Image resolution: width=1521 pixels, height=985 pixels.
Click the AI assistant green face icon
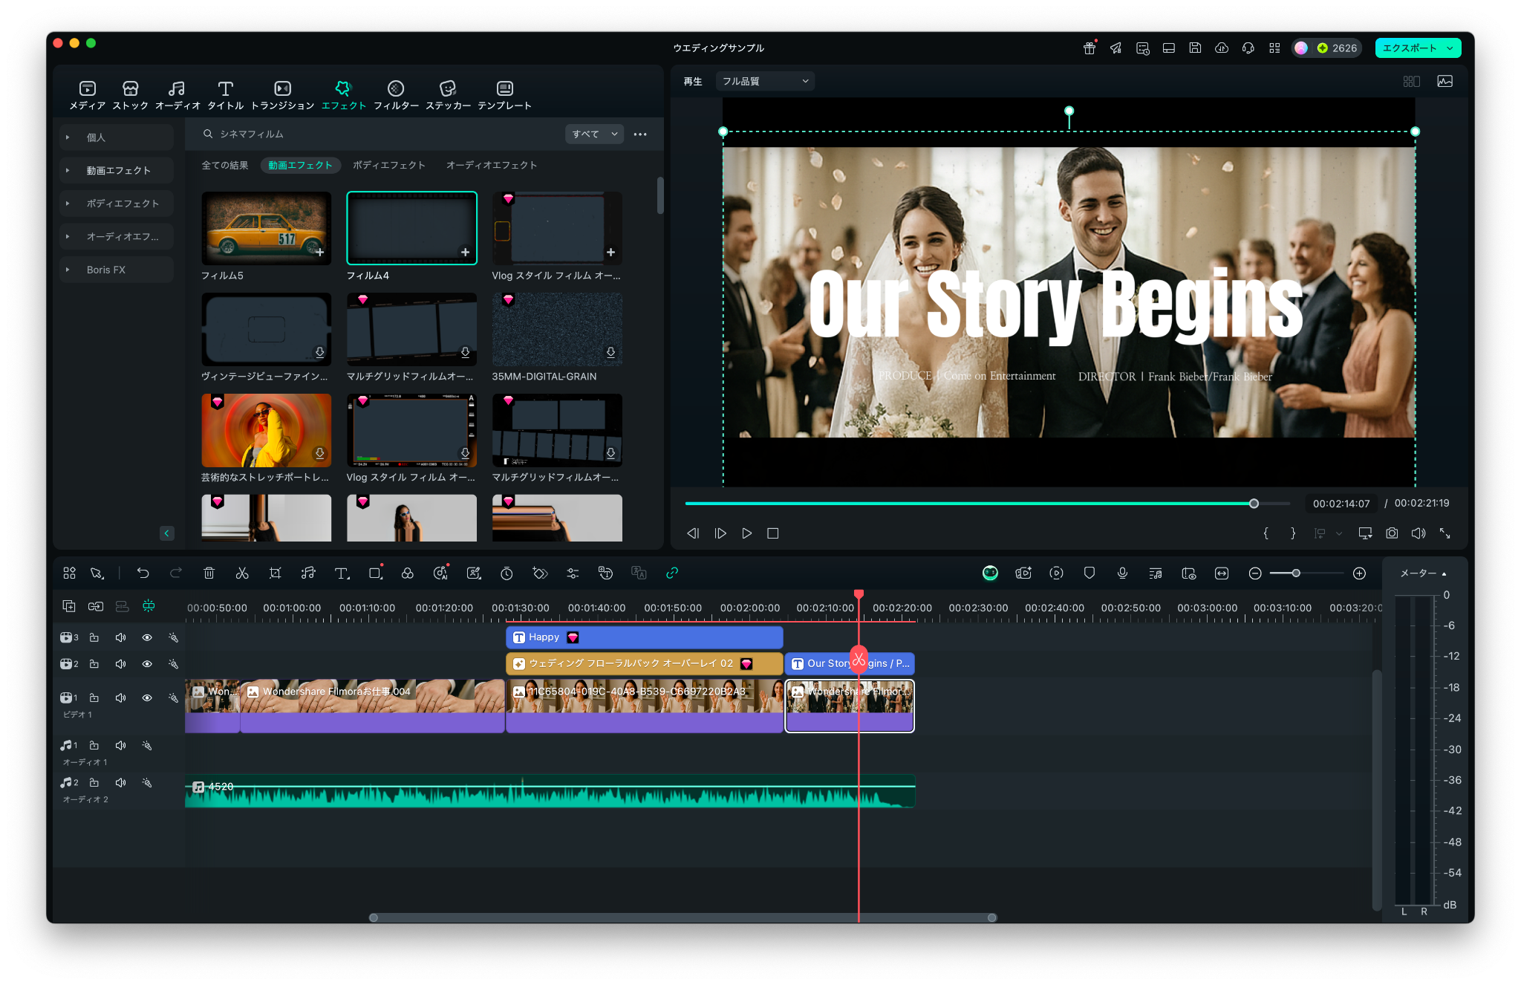[990, 573]
